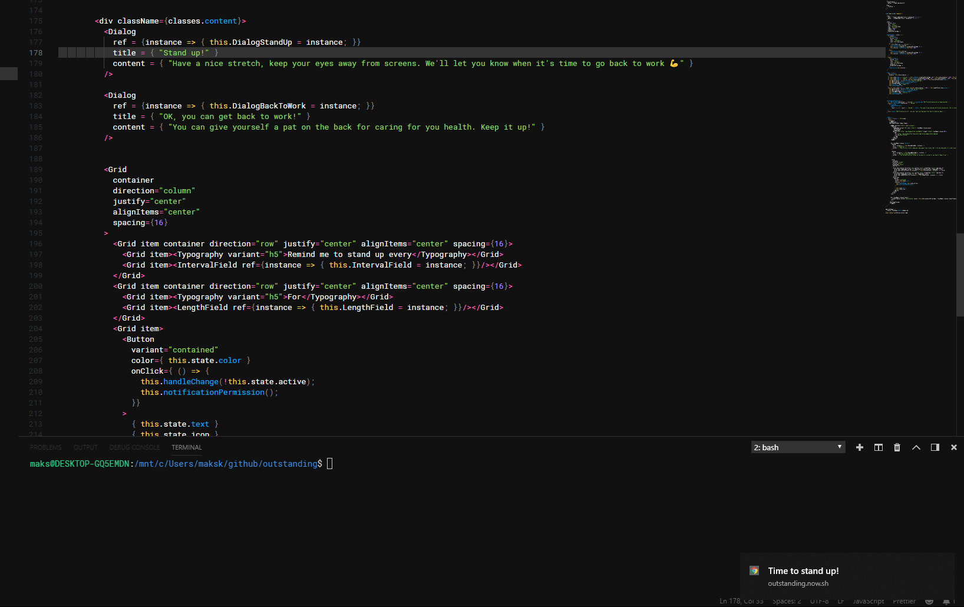Split the terminal pane
Screen dimensions: 964x607
click(879, 447)
